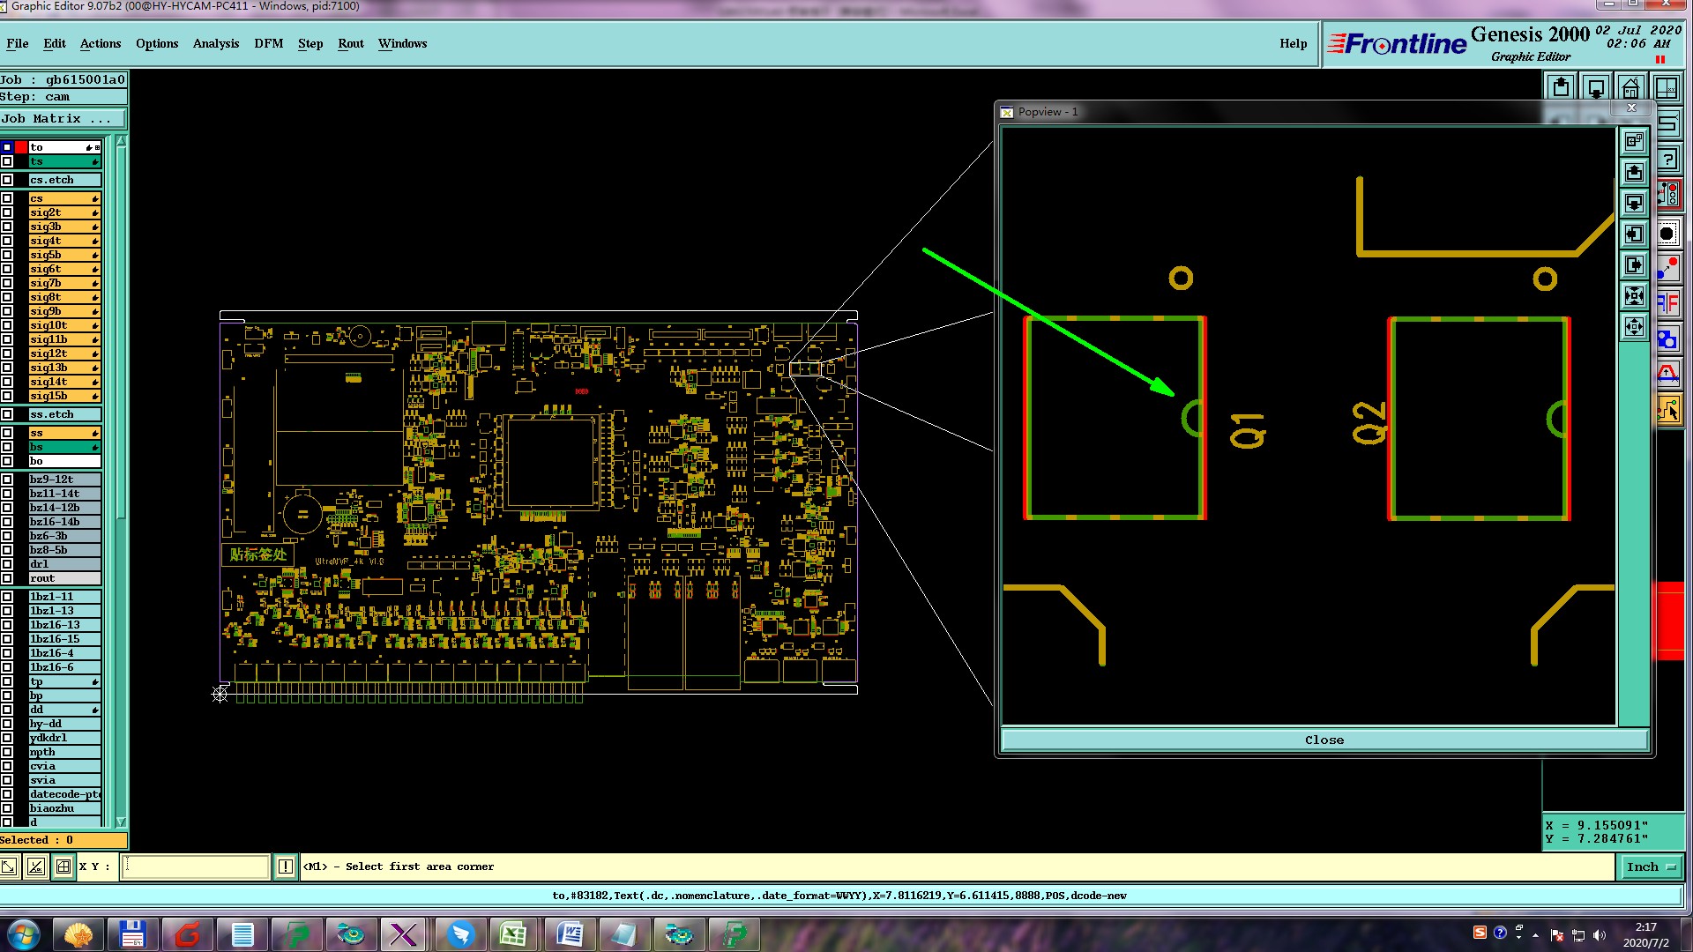This screenshot has width=1693, height=952.
Task: Open the Analysis menu
Action: click(x=215, y=43)
